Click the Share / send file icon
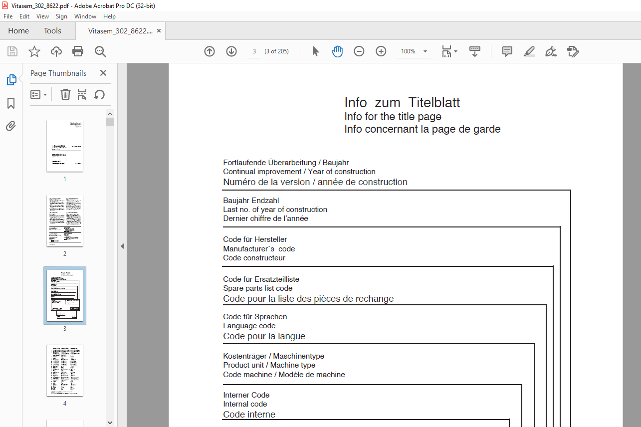 pos(573,51)
